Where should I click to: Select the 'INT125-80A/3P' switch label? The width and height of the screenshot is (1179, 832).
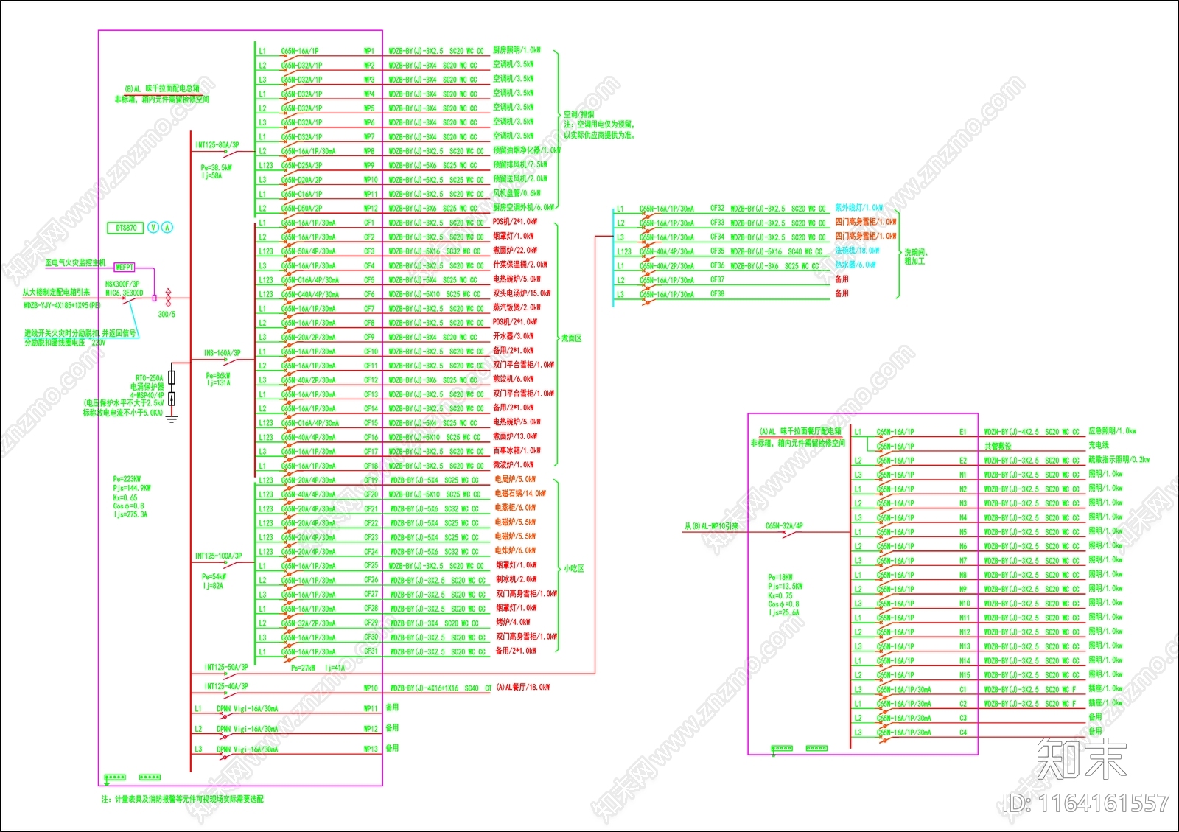tap(217, 145)
